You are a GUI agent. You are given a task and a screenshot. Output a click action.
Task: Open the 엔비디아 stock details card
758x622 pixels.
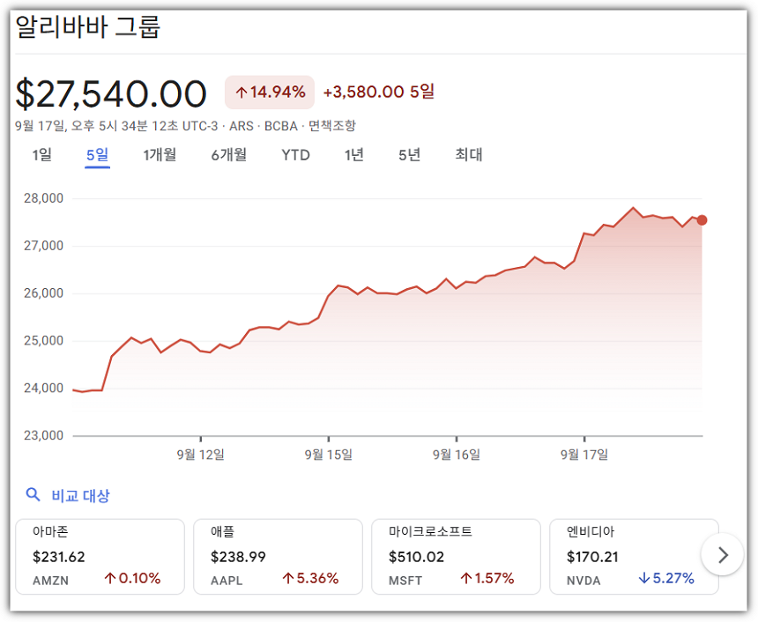click(x=634, y=557)
